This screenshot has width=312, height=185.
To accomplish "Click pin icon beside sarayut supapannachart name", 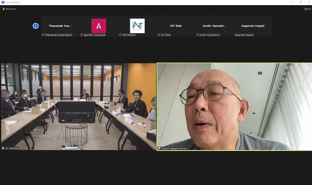I will click(x=159, y=148).
